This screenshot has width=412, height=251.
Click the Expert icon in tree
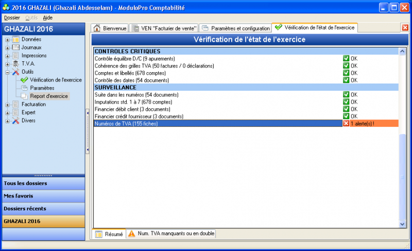point(16,112)
